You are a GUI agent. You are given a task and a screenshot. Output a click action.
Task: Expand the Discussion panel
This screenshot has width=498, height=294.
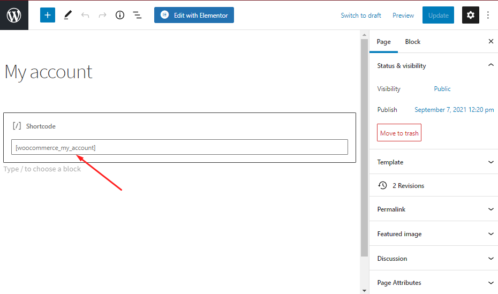(x=434, y=259)
